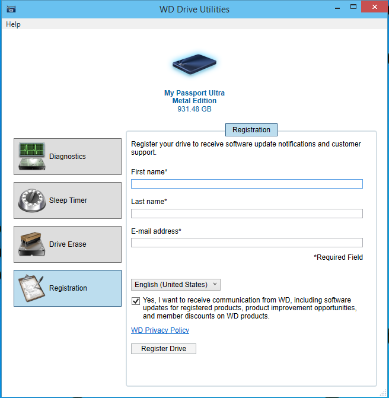389x398 pixels.
Task: Click the *Required Field note
Action: click(x=338, y=257)
